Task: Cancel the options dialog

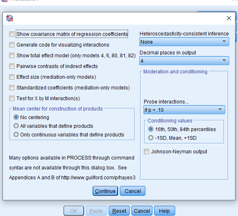Action: [x=133, y=191]
